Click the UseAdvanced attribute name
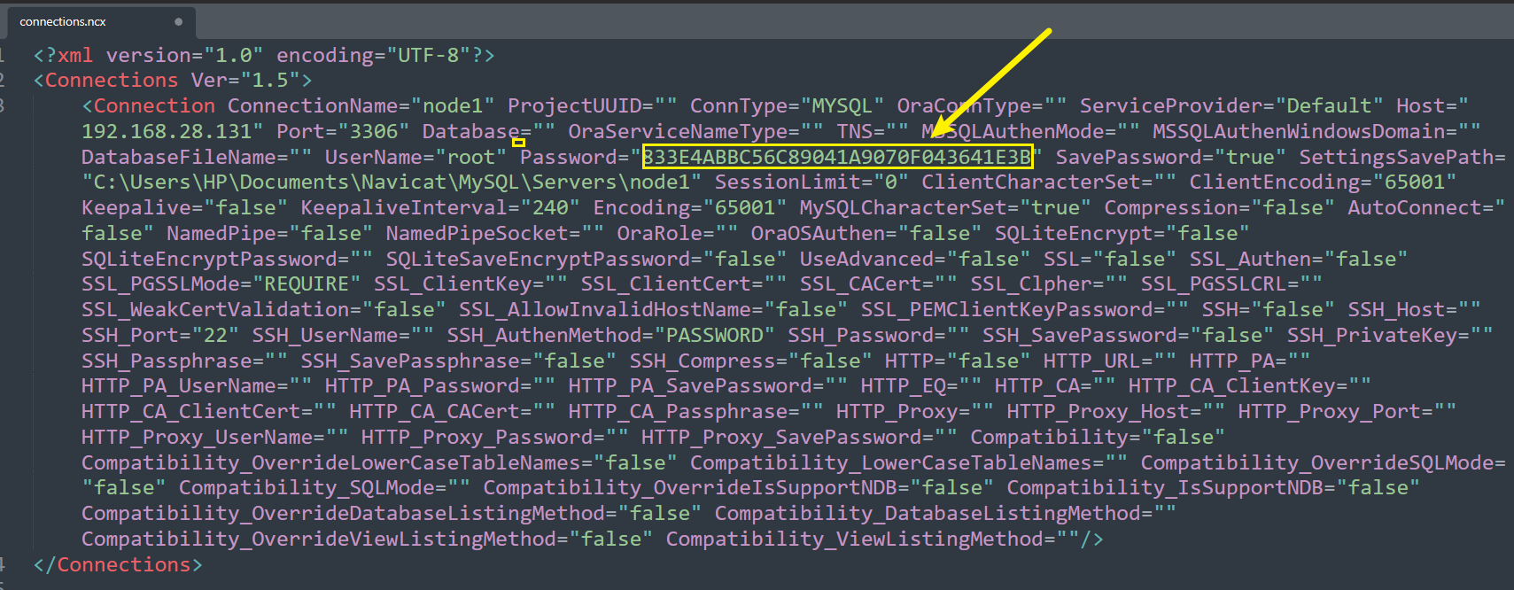 click(866, 259)
